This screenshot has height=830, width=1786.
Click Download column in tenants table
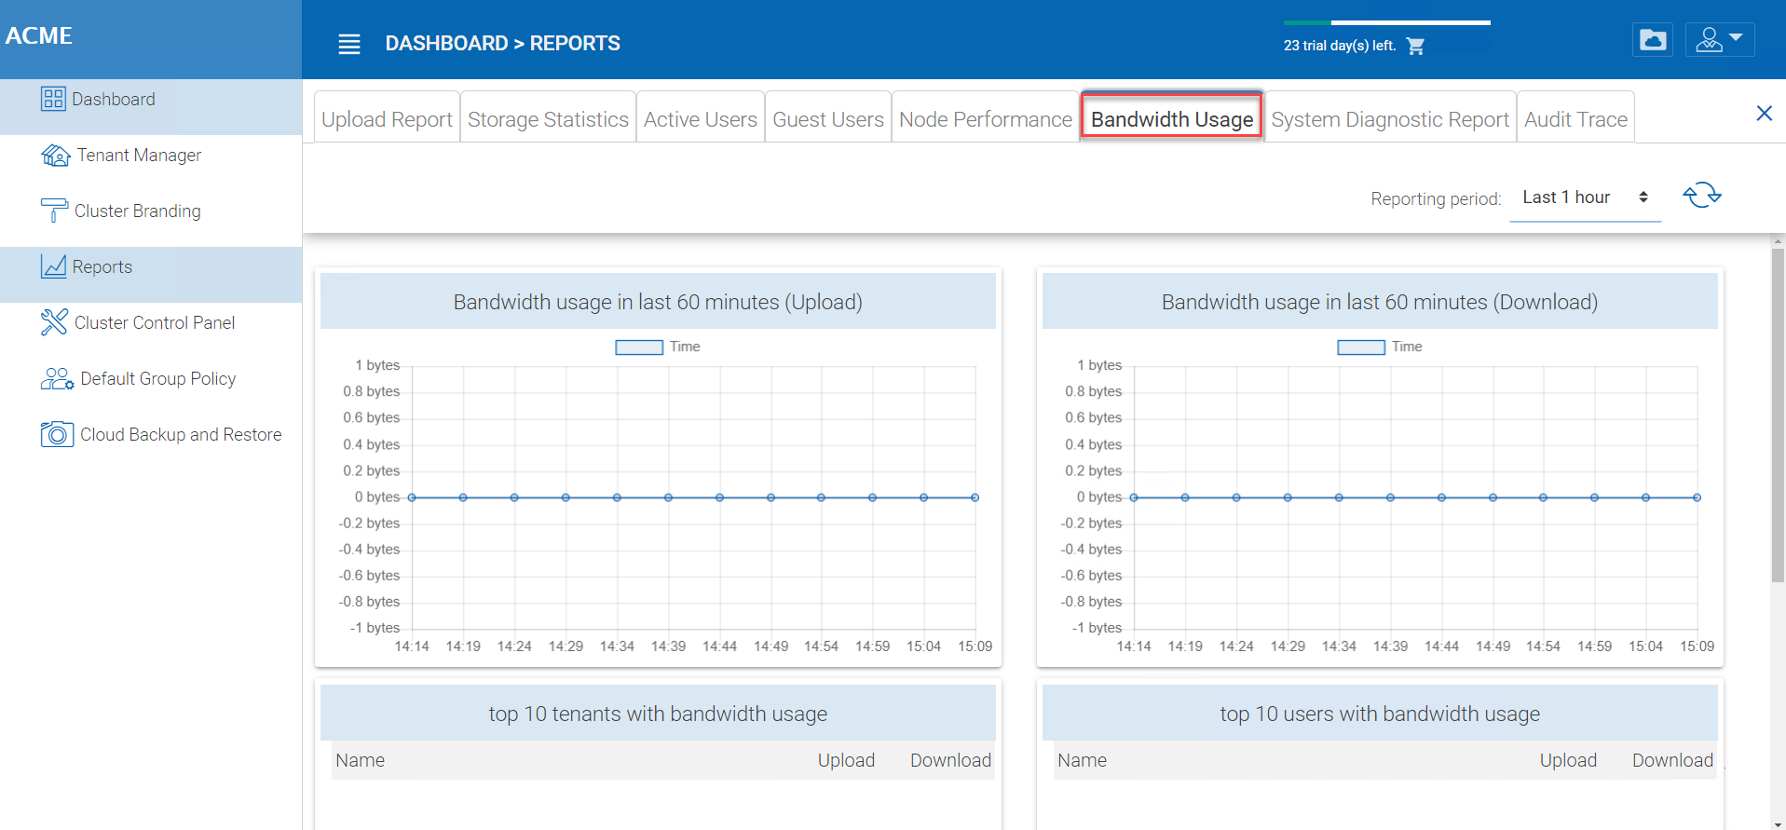[950, 760]
